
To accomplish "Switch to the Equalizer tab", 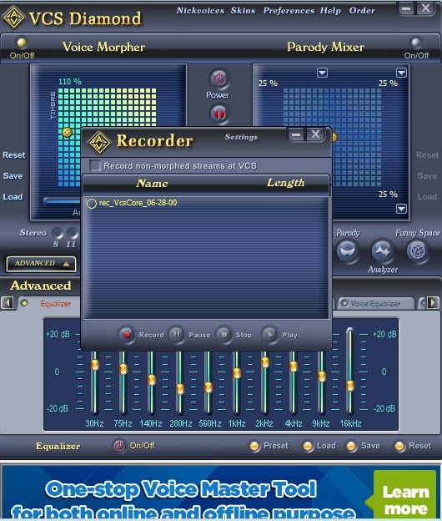I will tap(55, 303).
